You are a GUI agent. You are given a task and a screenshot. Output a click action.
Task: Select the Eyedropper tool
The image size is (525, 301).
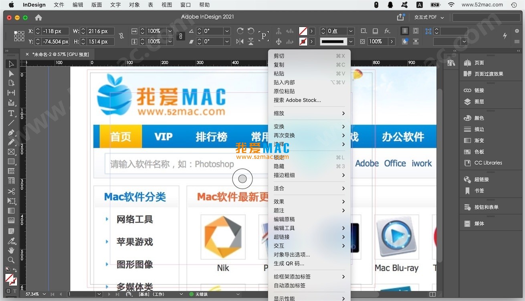[x=11, y=241]
